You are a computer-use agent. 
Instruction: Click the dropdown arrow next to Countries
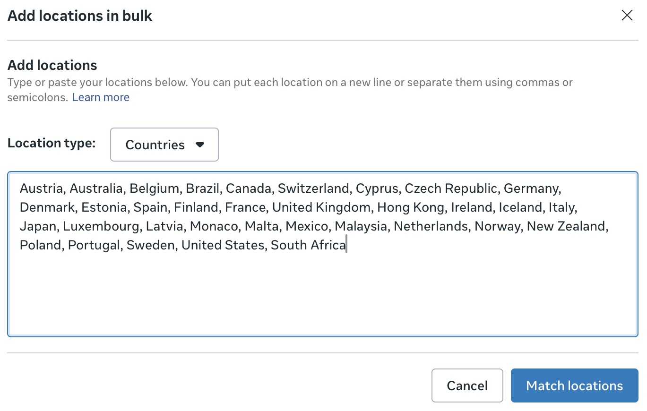pos(200,145)
